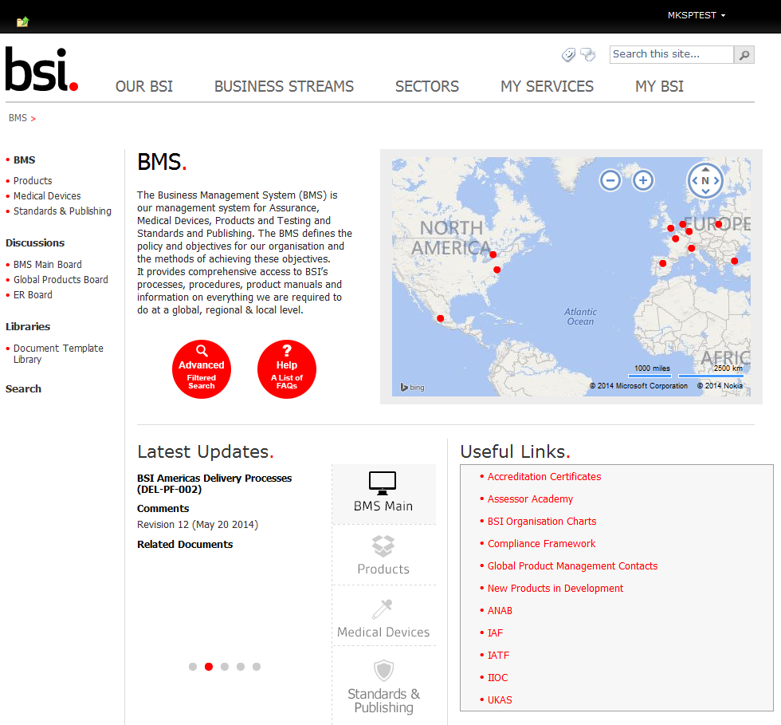This screenshot has width=781, height=725.
Task: Select the first carousel dot
Action: pyautogui.click(x=193, y=667)
